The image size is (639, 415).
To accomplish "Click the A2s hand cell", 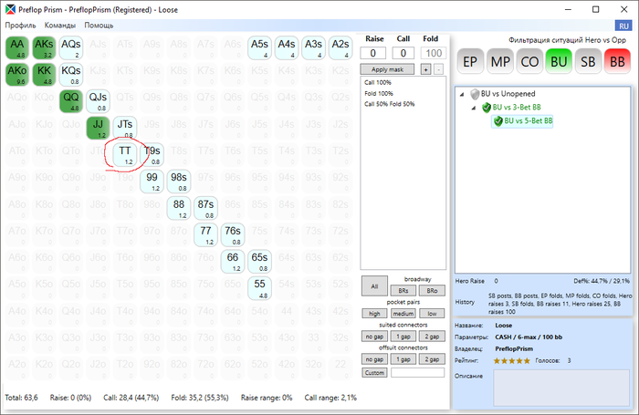I will [x=340, y=47].
